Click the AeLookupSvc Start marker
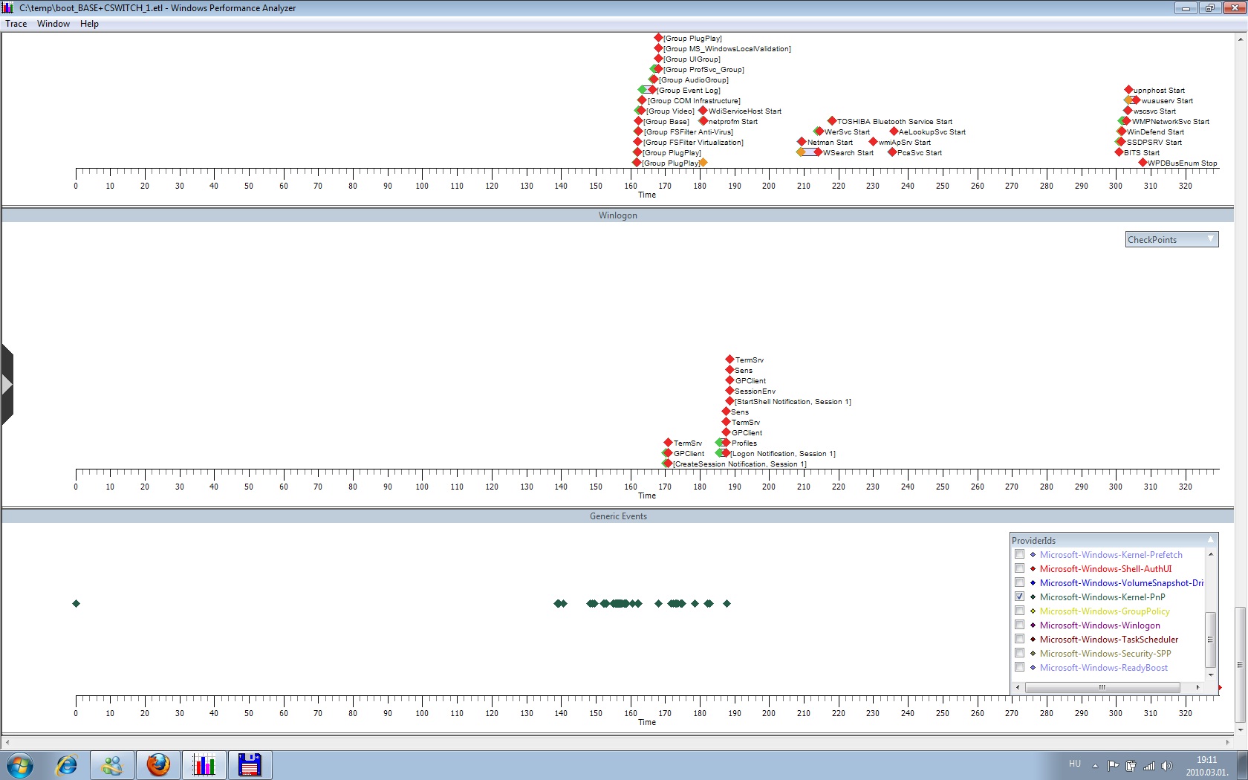Image resolution: width=1248 pixels, height=780 pixels. (x=894, y=131)
